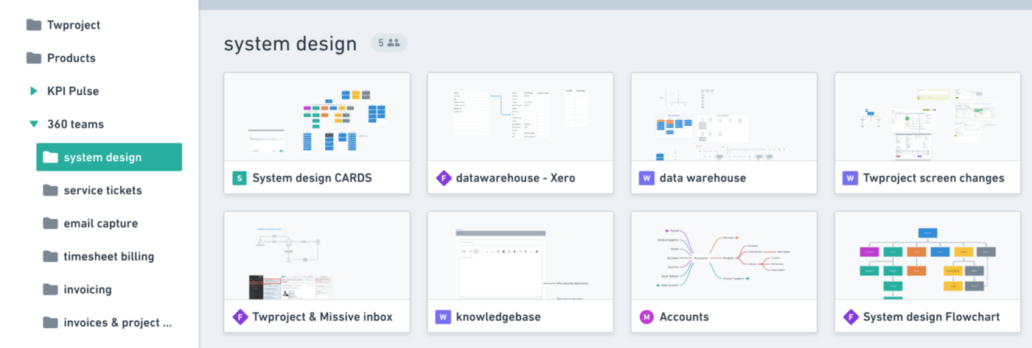Screen dimensions: 1032x348
Task: Click the knowledgebase title
Action: click(x=499, y=317)
